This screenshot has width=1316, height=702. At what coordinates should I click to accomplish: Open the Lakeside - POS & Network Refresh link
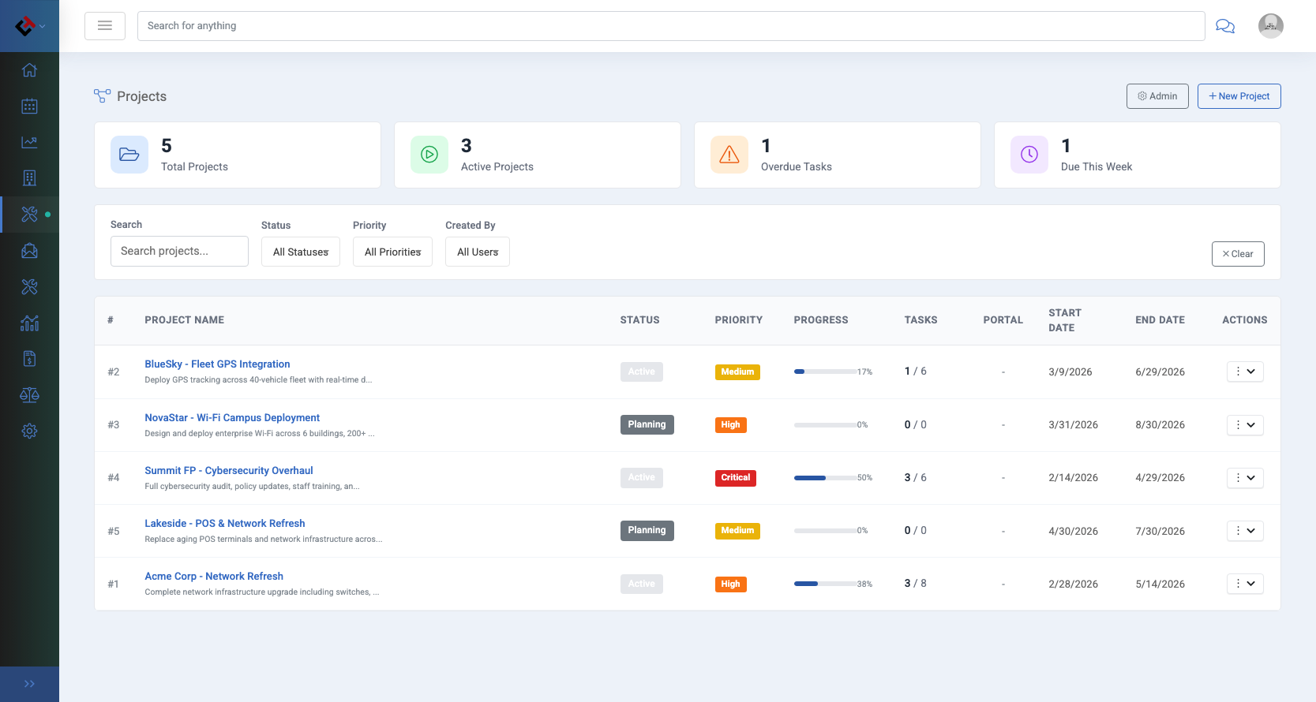[x=225, y=524]
